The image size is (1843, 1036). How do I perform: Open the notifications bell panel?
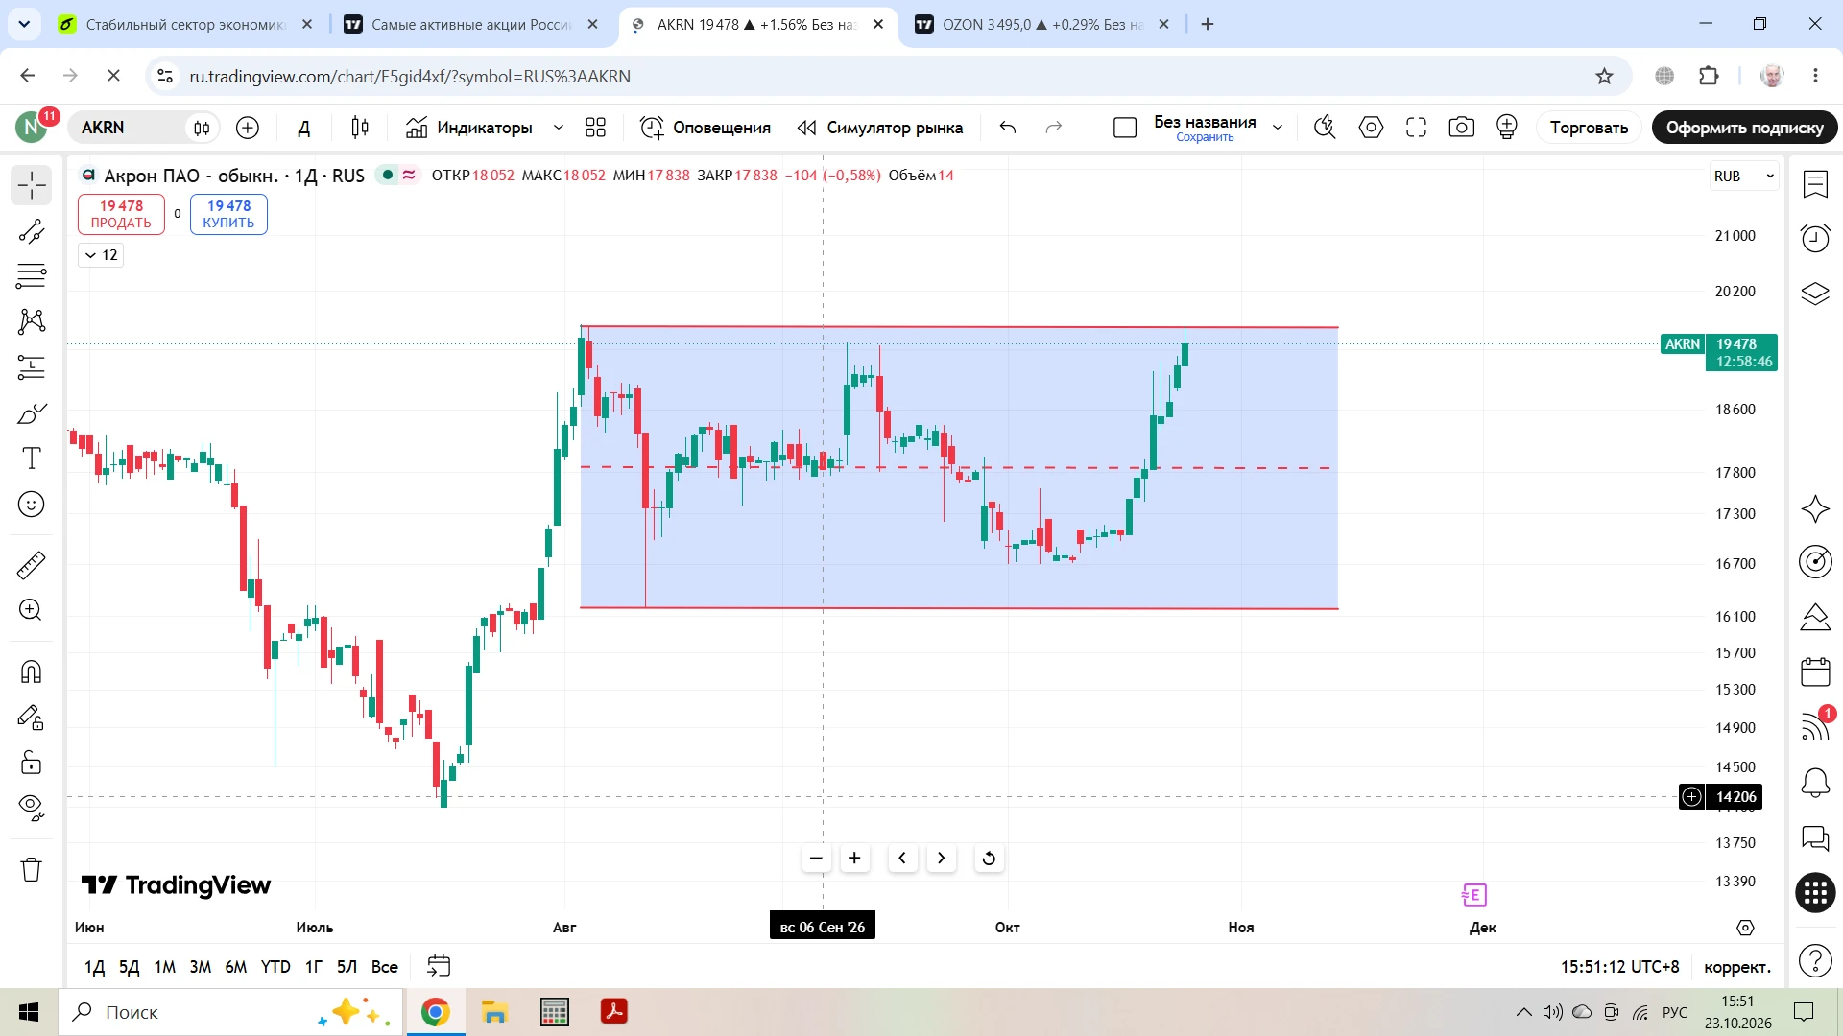point(1815,783)
